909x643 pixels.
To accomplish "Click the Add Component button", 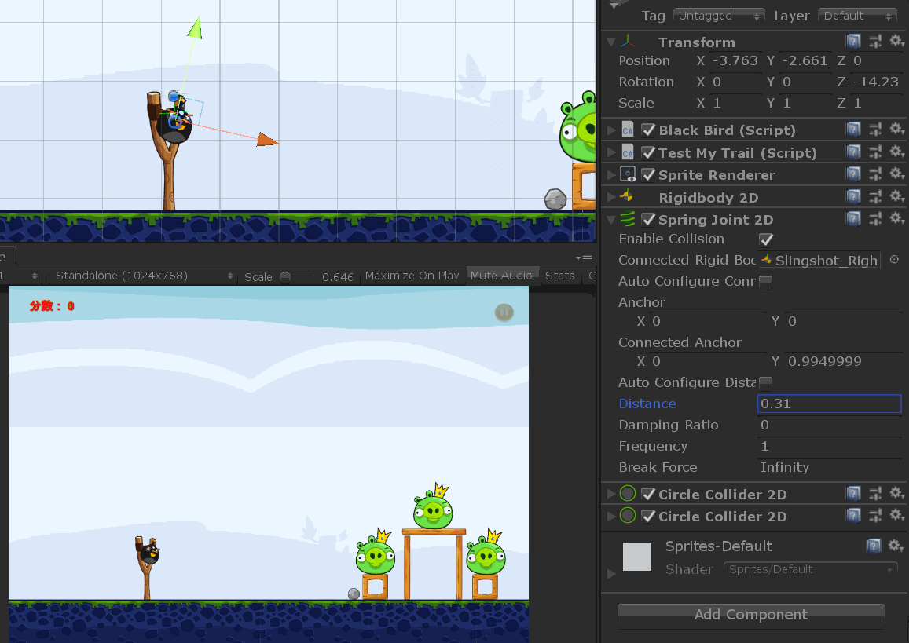I will (x=751, y=615).
